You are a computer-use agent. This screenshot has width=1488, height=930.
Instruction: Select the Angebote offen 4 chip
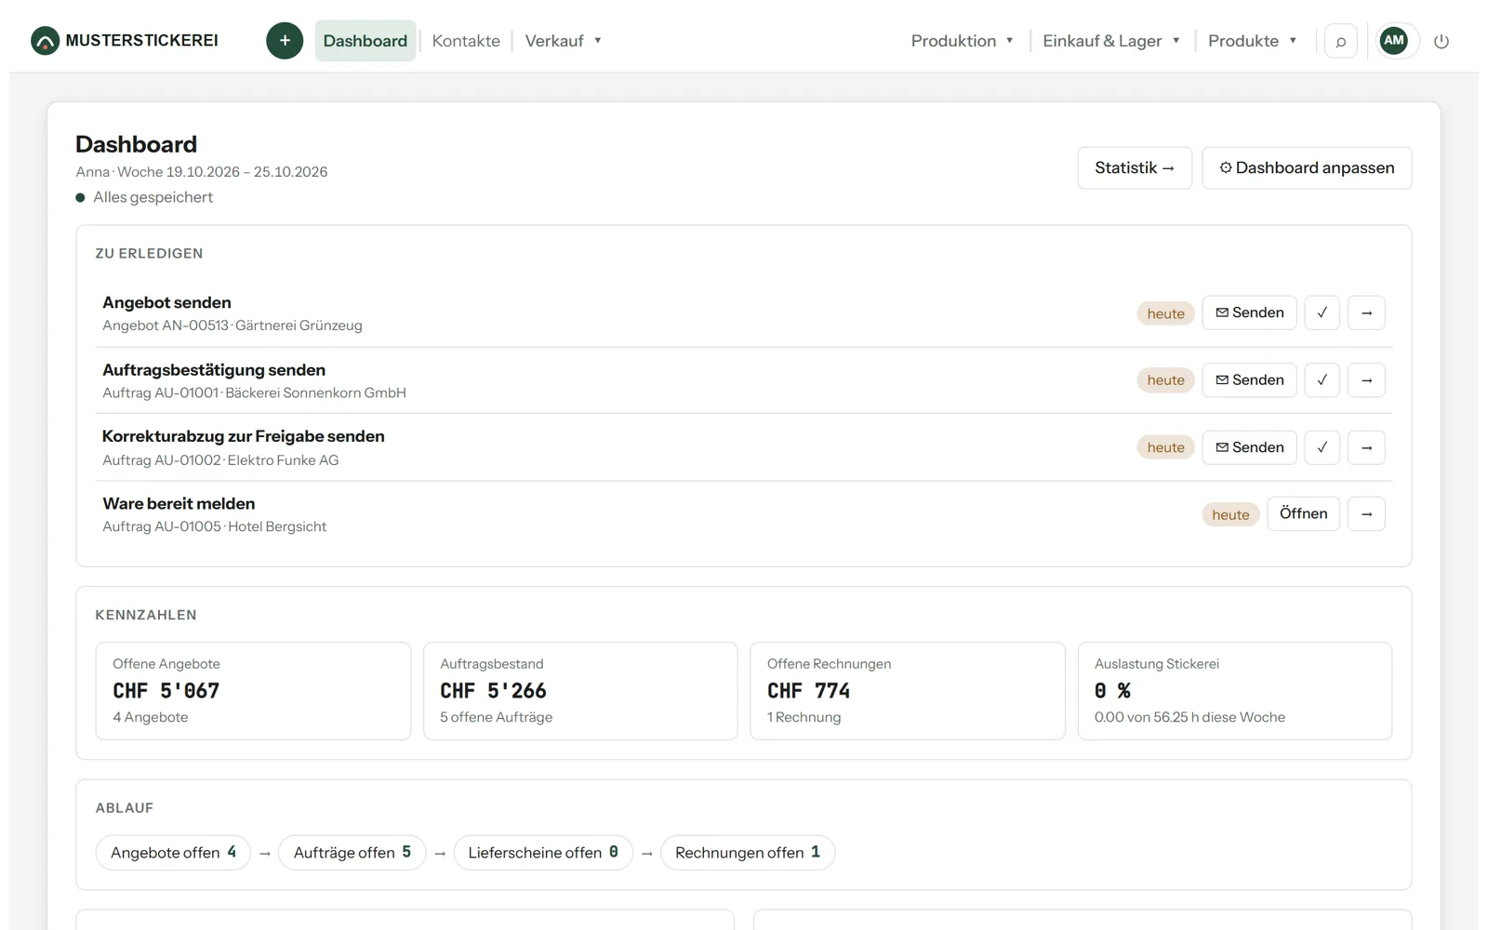[173, 853]
